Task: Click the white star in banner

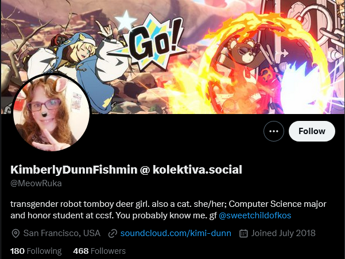Action: 126,21
